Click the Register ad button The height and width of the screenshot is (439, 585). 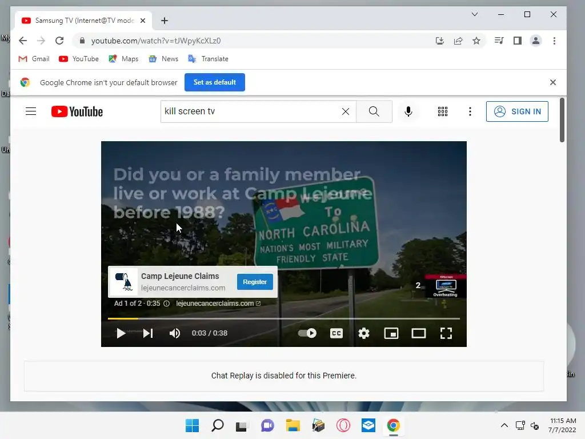[255, 282]
